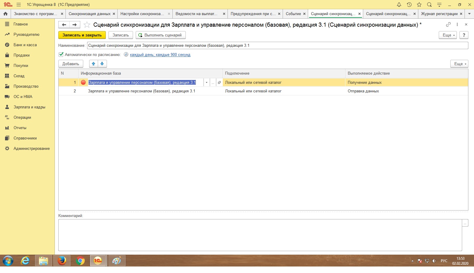Expand top Еще dropdown menu
This screenshot has width=474, height=273.
pos(448,35)
